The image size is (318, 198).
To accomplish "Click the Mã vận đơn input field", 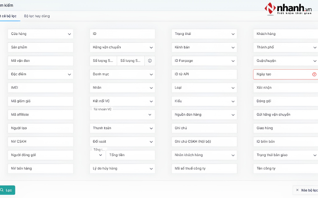I will point(41,61).
